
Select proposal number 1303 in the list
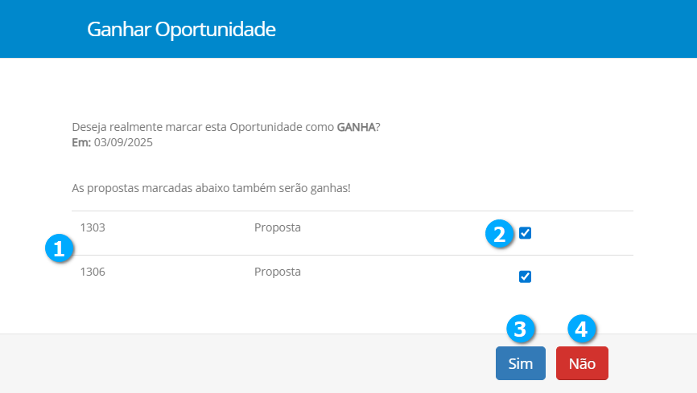click(x=93, y=227)
